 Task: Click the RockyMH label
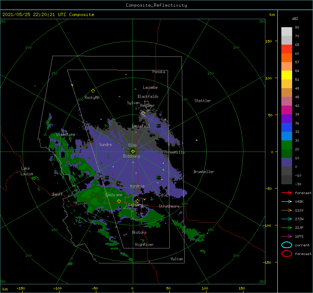coord(92,98)
